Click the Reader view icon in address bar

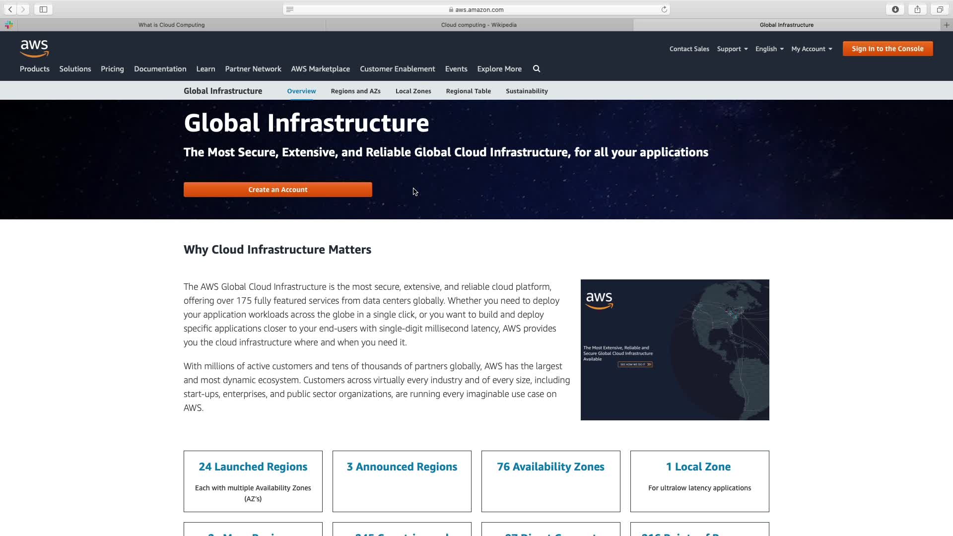click(x=290, y=9)
